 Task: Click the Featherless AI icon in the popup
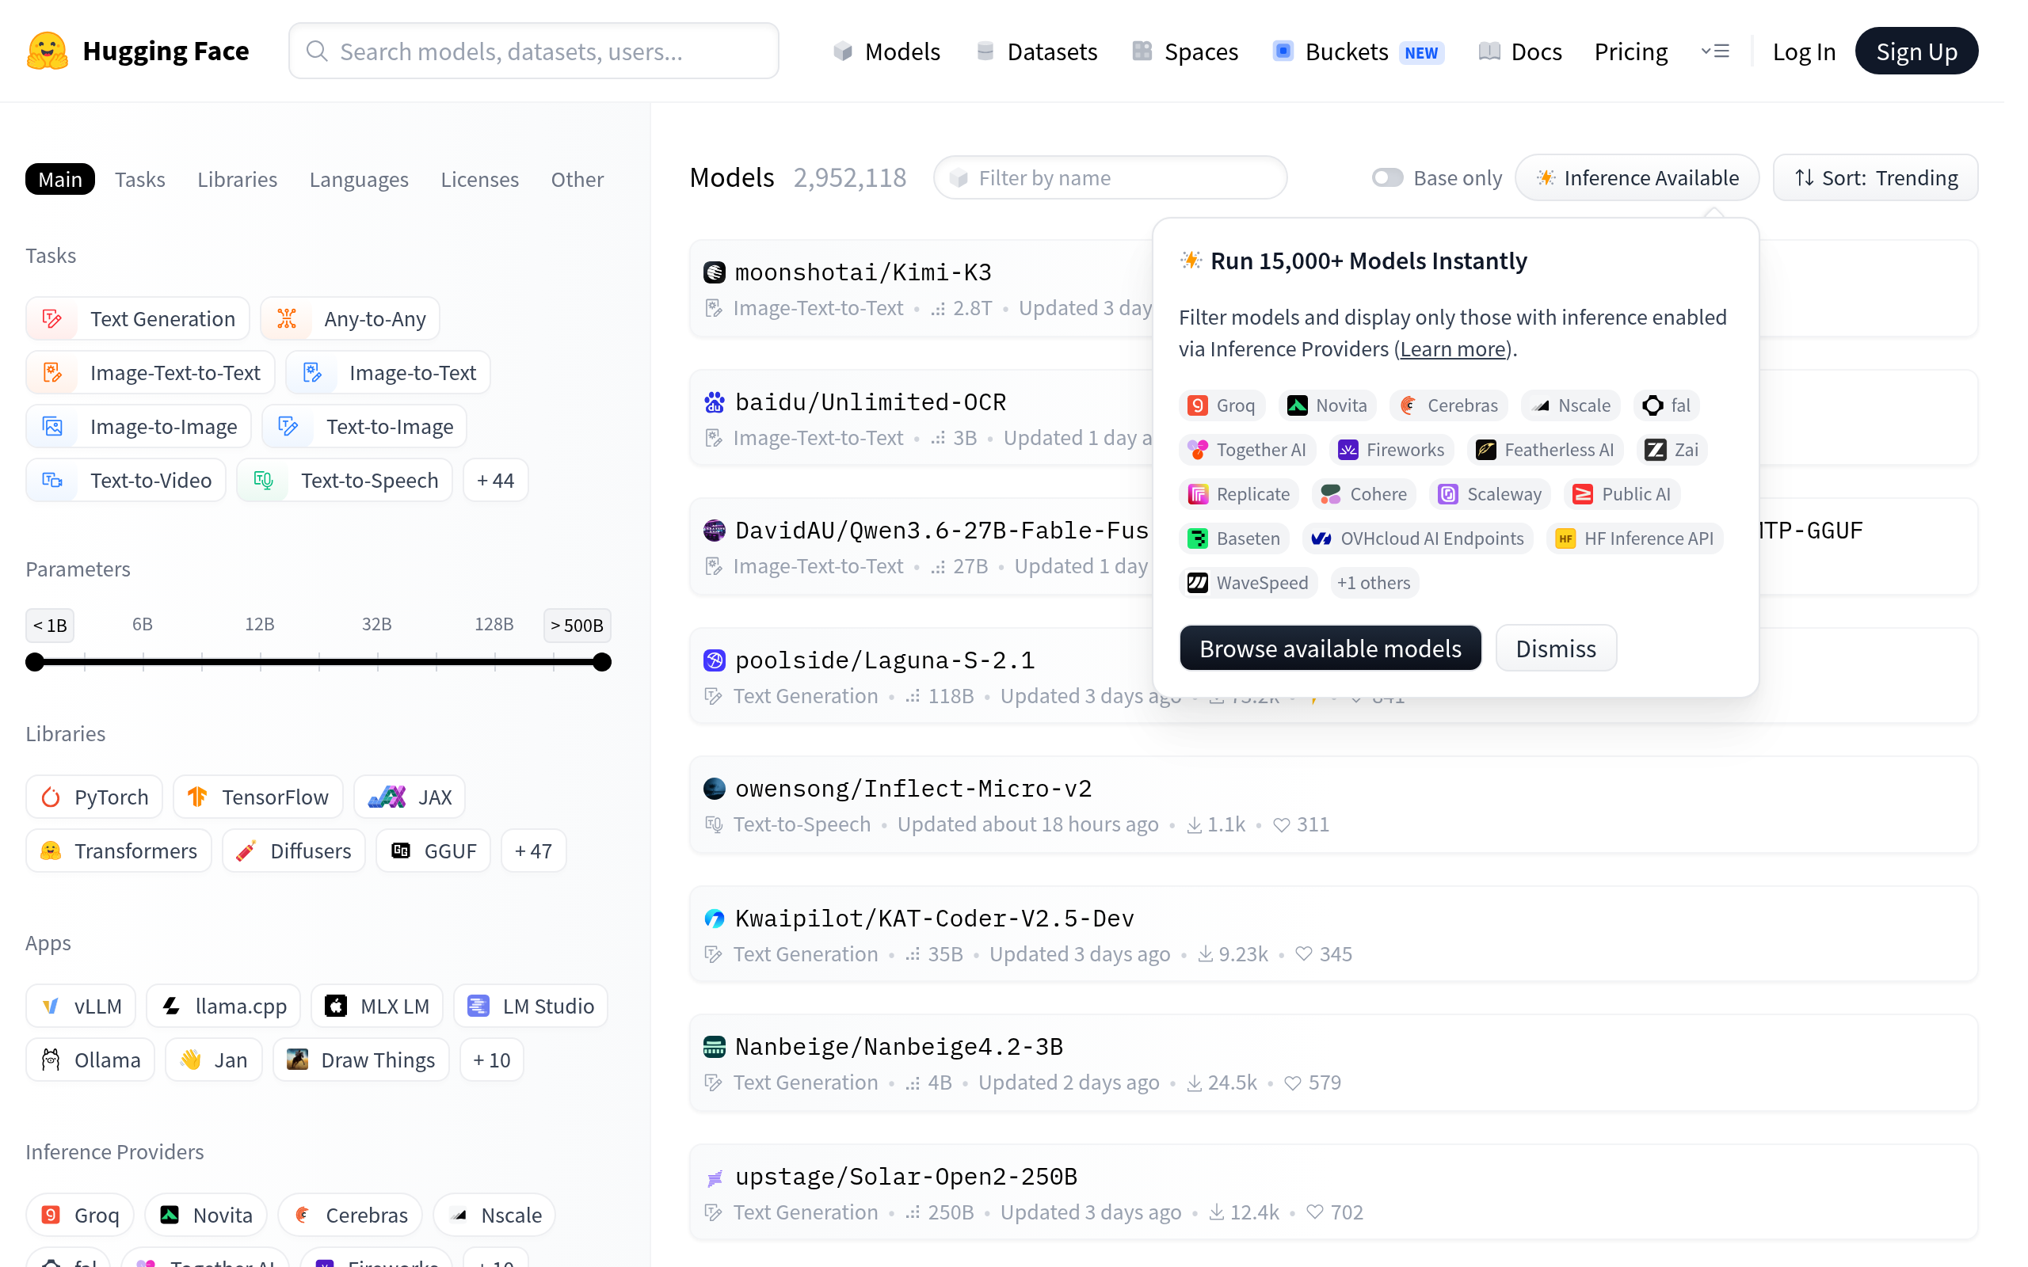pyautogui.click(x=1486, y=450)
